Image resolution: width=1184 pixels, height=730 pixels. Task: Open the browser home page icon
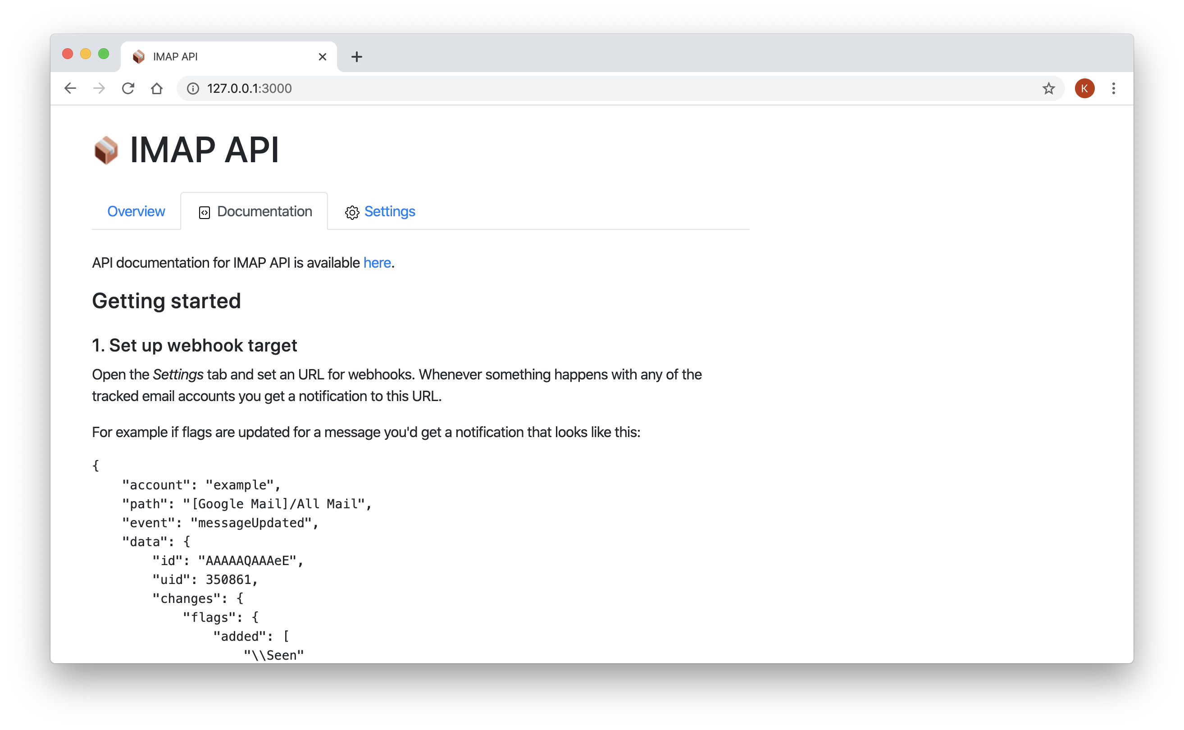click(157, 88)
